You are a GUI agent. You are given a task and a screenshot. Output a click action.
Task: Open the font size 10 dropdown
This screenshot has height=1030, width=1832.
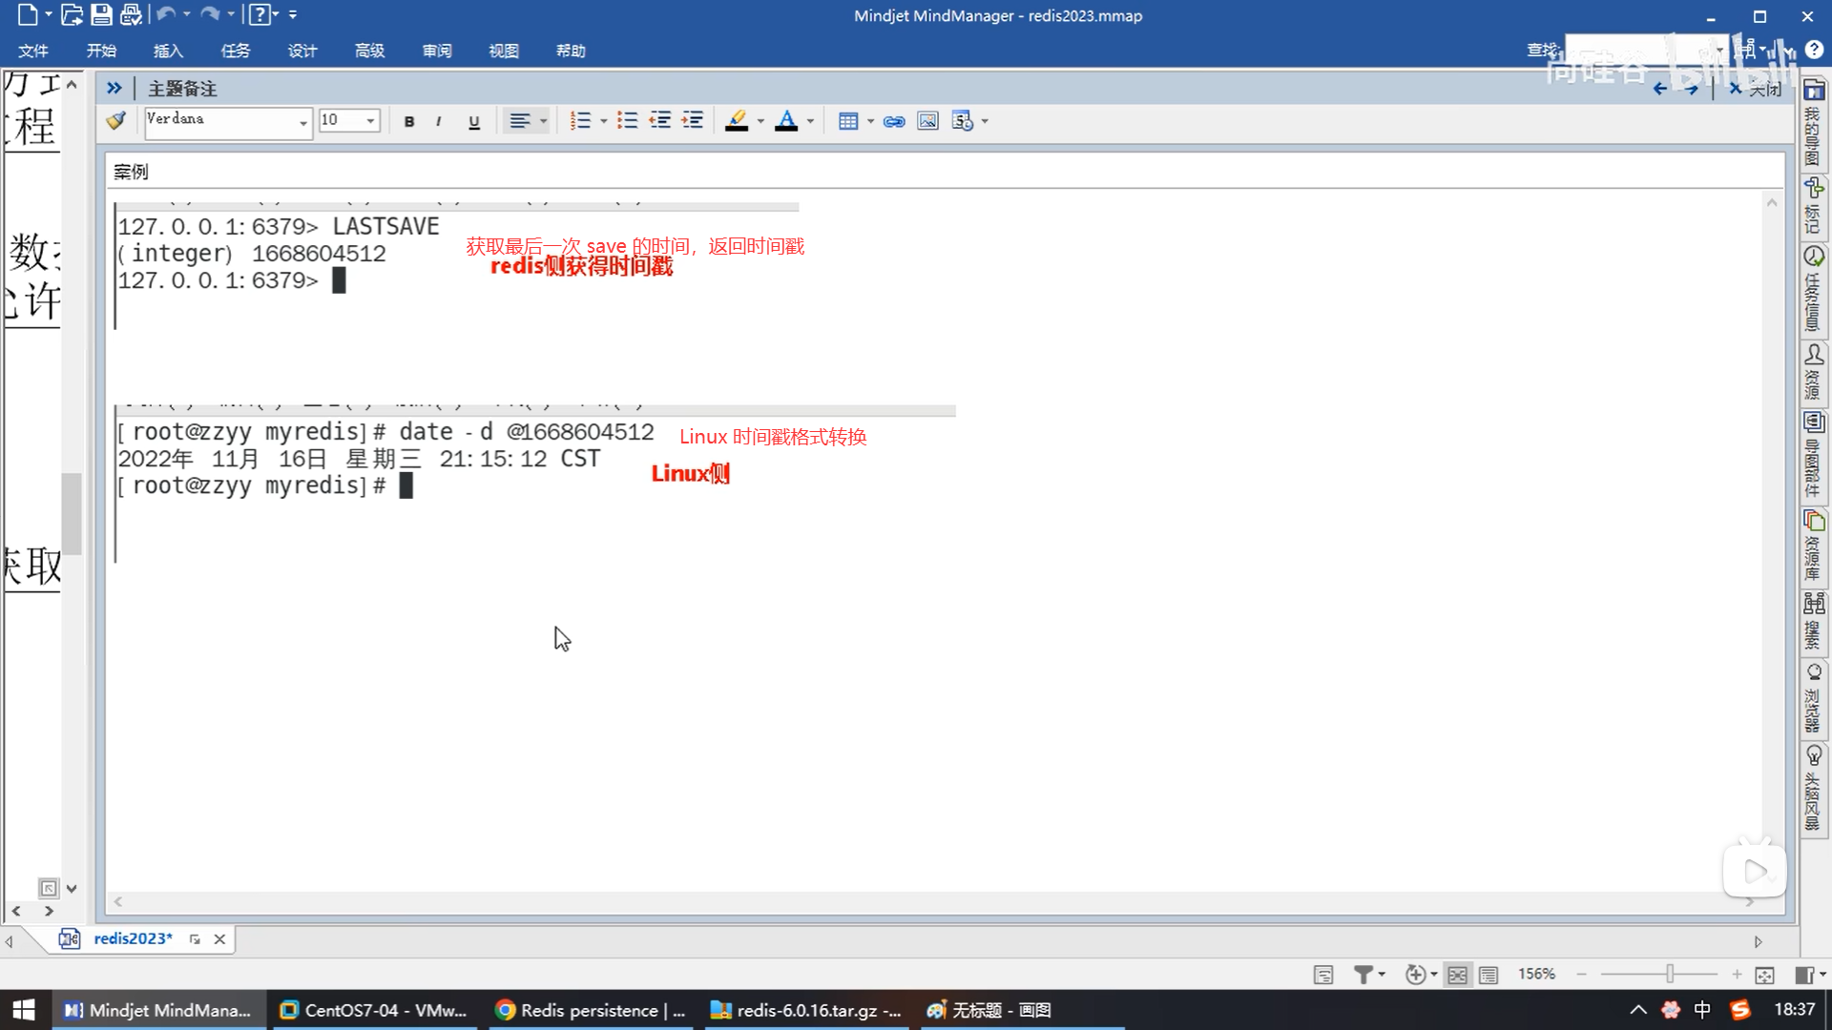[x=370, y=121]
